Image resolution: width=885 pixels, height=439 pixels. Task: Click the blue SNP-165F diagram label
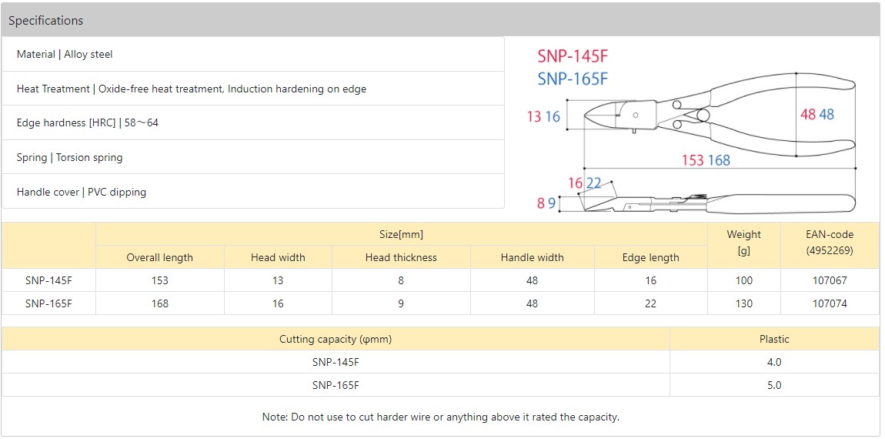(573, 79)
